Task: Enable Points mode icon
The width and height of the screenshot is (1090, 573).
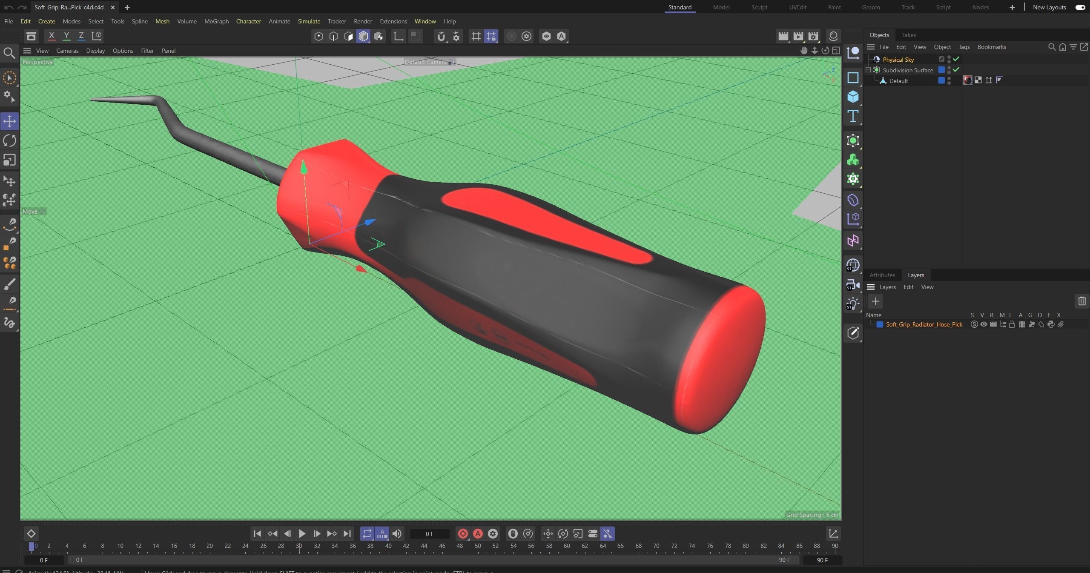Action: coord(318,36)
